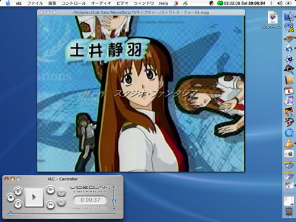The height and width of the screenshot is (222, 296).
Task: Open iCal in the Dock
Action: click(289, 91)
